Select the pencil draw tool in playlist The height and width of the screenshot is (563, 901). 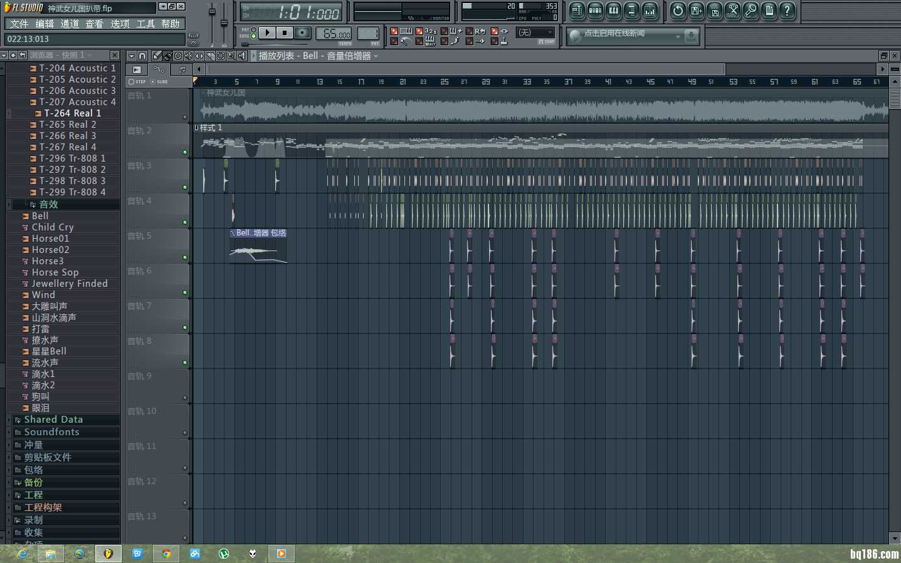[x=157, y=56]
